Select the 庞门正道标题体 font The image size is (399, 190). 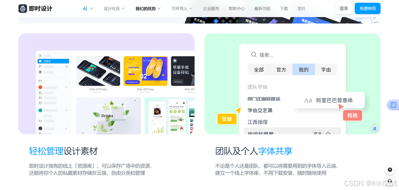click(264, 99)
